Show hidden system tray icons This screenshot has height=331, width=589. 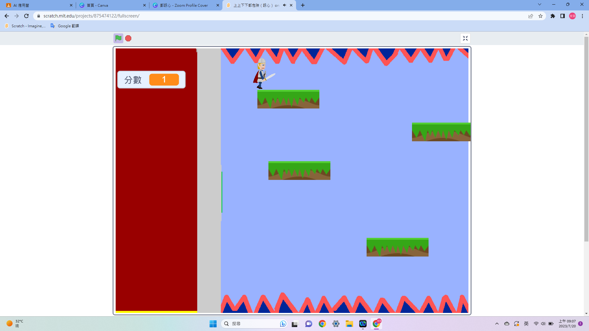click(497, 324)
